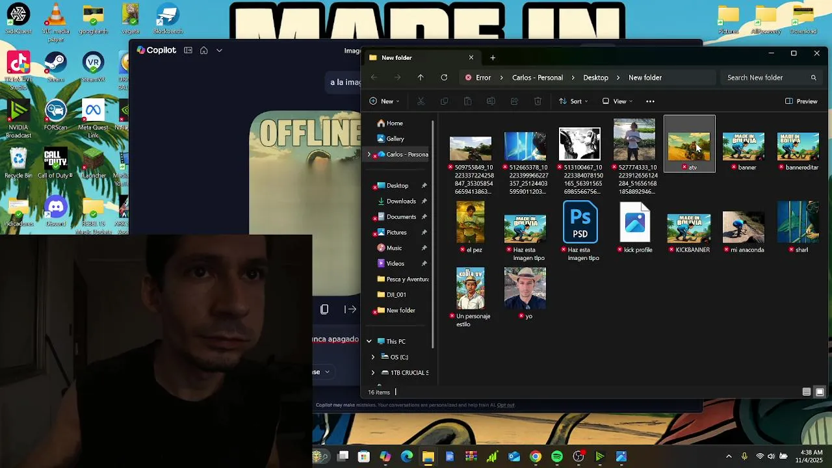Open the New dropdown in Explorer
This screenshot has height=468, width=832.
[384, 101]
